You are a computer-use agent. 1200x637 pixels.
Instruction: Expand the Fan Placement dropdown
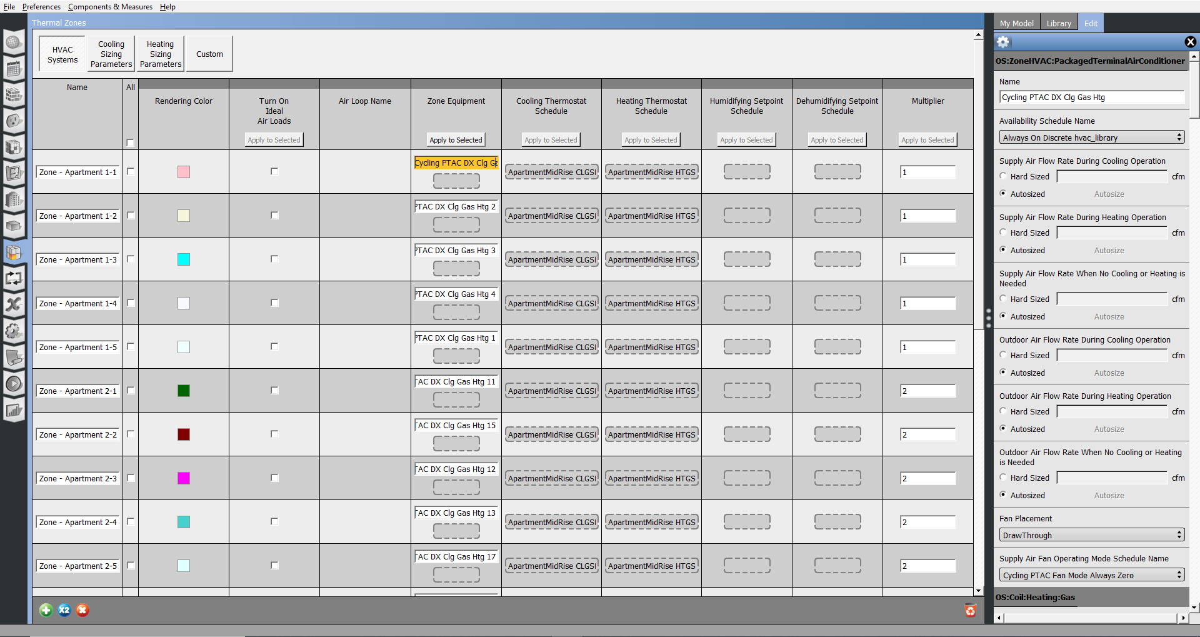(x=1091, y=535)
